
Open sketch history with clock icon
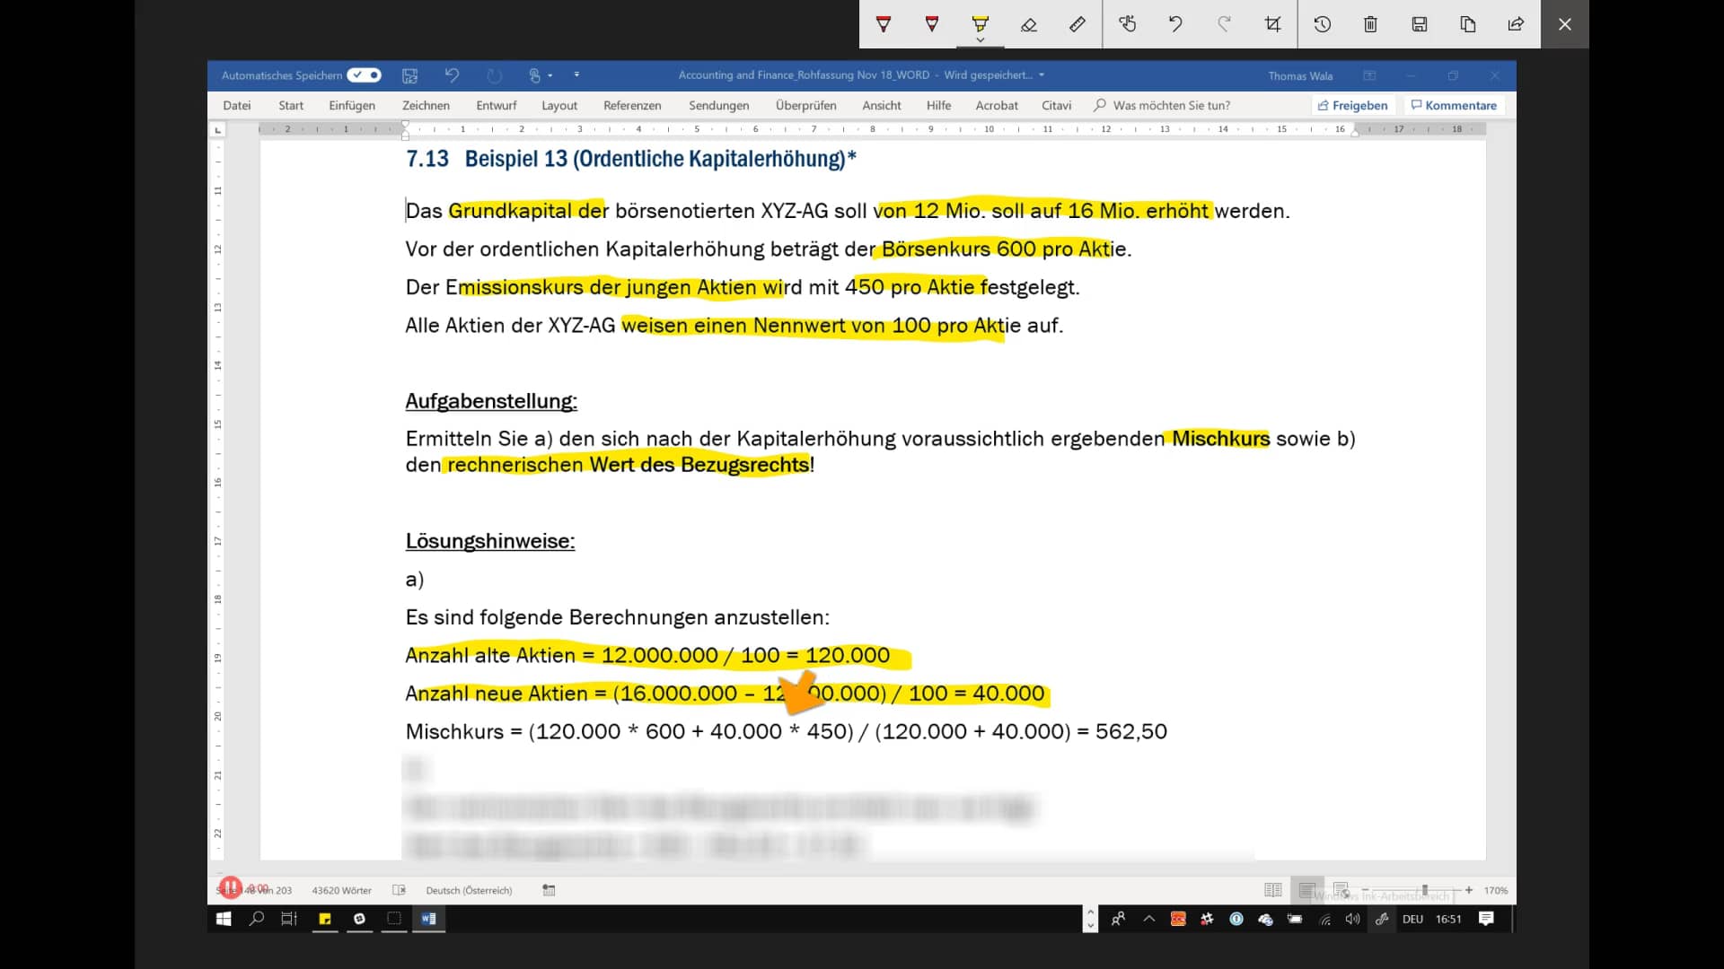click(1323, 24)
